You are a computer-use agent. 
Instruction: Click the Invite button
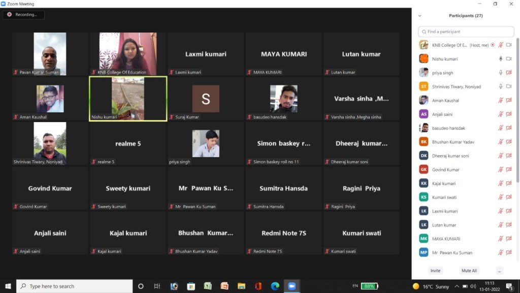tap(435, 271)
